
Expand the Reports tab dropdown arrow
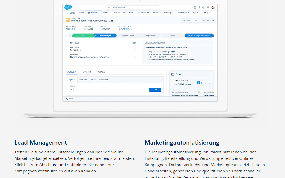click(200, 13)
